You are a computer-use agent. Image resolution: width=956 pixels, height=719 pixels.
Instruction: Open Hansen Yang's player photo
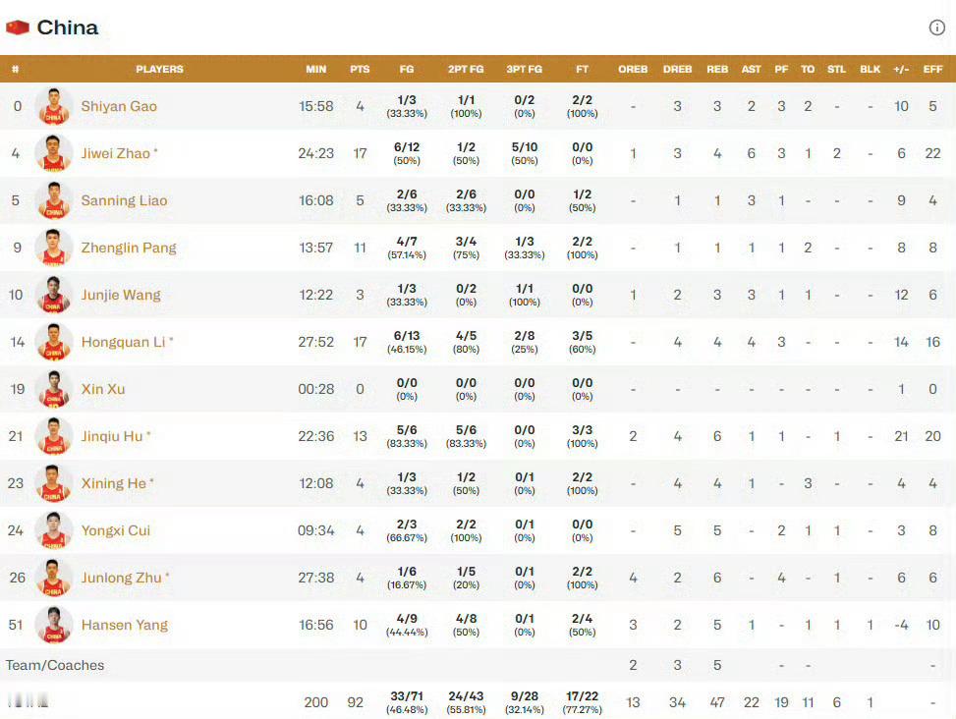[54, 625]
